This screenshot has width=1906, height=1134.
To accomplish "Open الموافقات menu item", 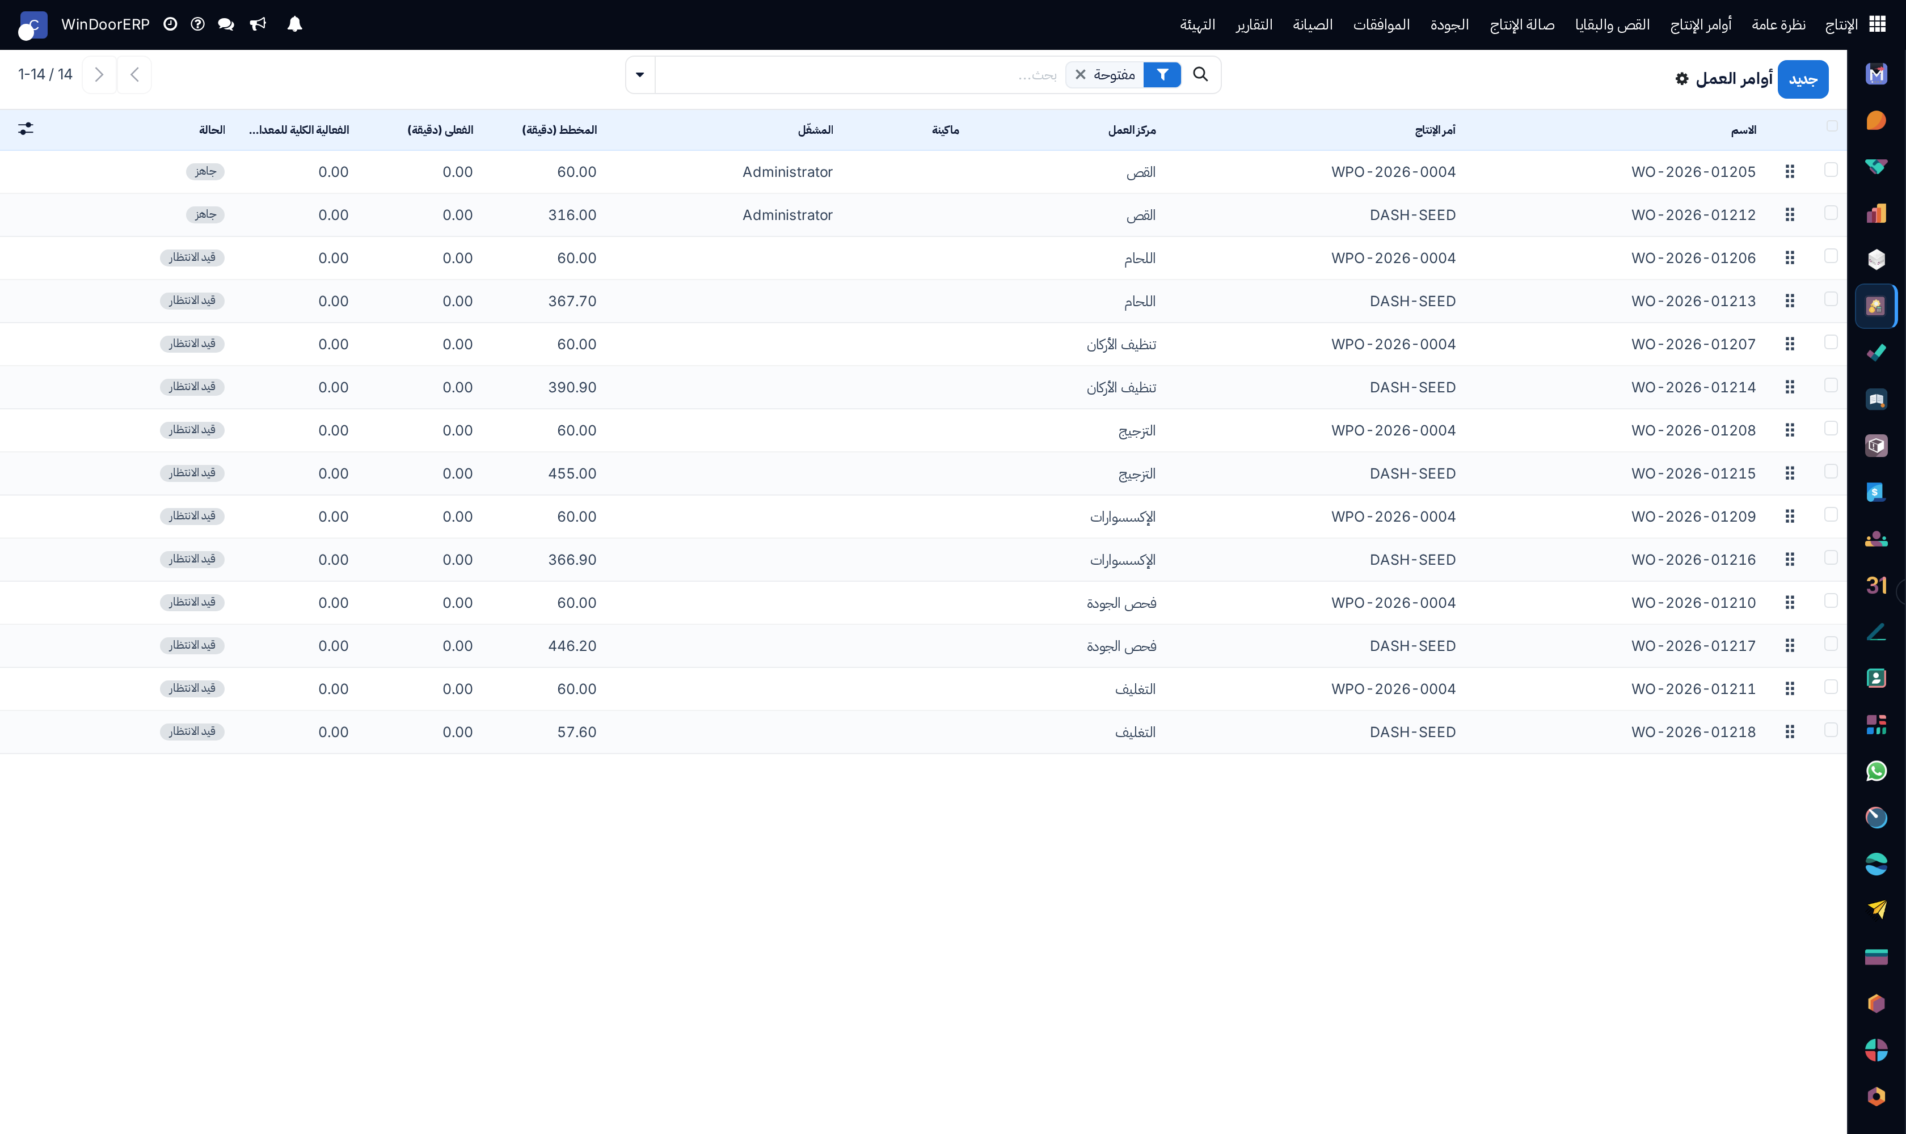I will click(x=1381, y=24).
